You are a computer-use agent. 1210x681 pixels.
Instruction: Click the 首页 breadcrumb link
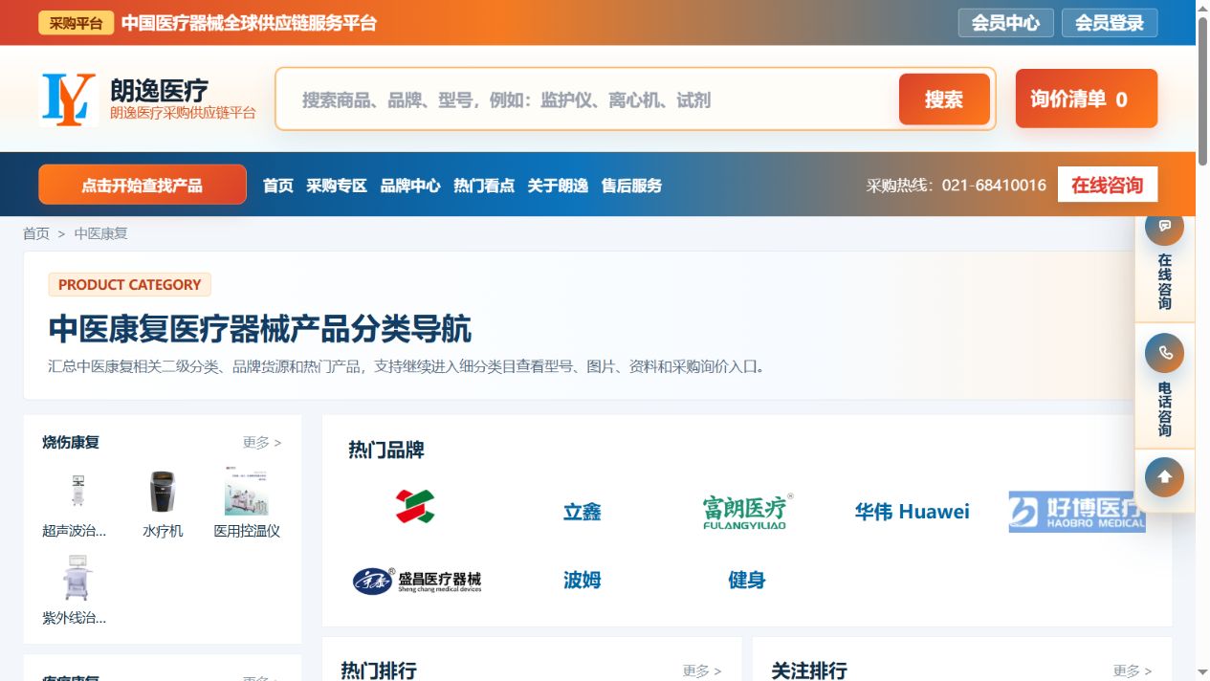(36, 233)
